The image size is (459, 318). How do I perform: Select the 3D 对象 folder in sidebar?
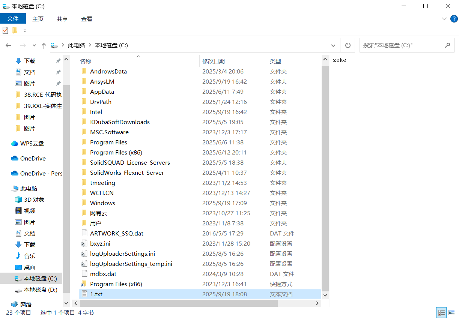click(x=34, y=199)
